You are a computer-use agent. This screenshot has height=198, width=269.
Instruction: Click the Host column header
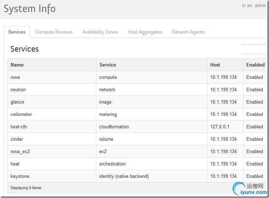tap(215, 65)
